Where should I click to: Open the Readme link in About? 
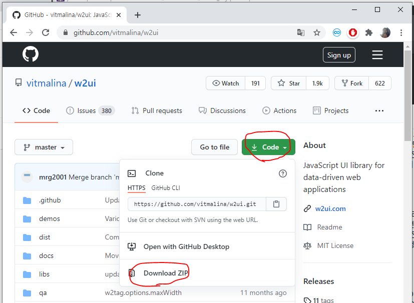[x=329, y=227]
